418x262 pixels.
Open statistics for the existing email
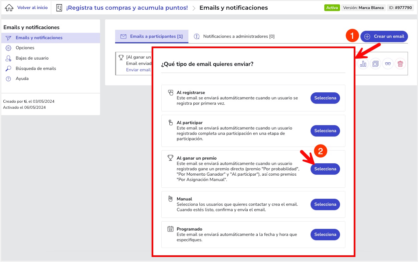(363, 64)
